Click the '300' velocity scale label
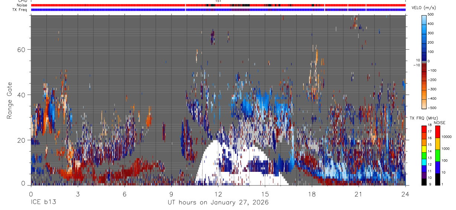 431,33
